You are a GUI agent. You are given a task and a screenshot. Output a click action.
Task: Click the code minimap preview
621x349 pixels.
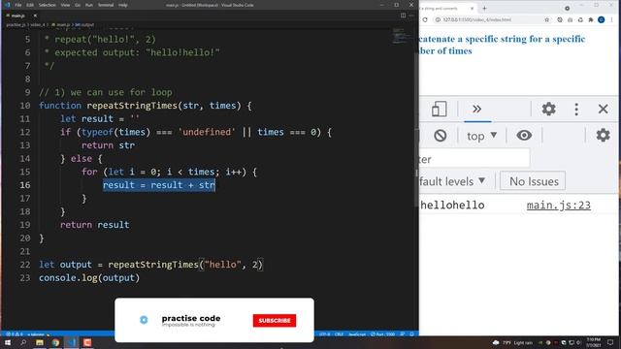click(x=402, y=36)
